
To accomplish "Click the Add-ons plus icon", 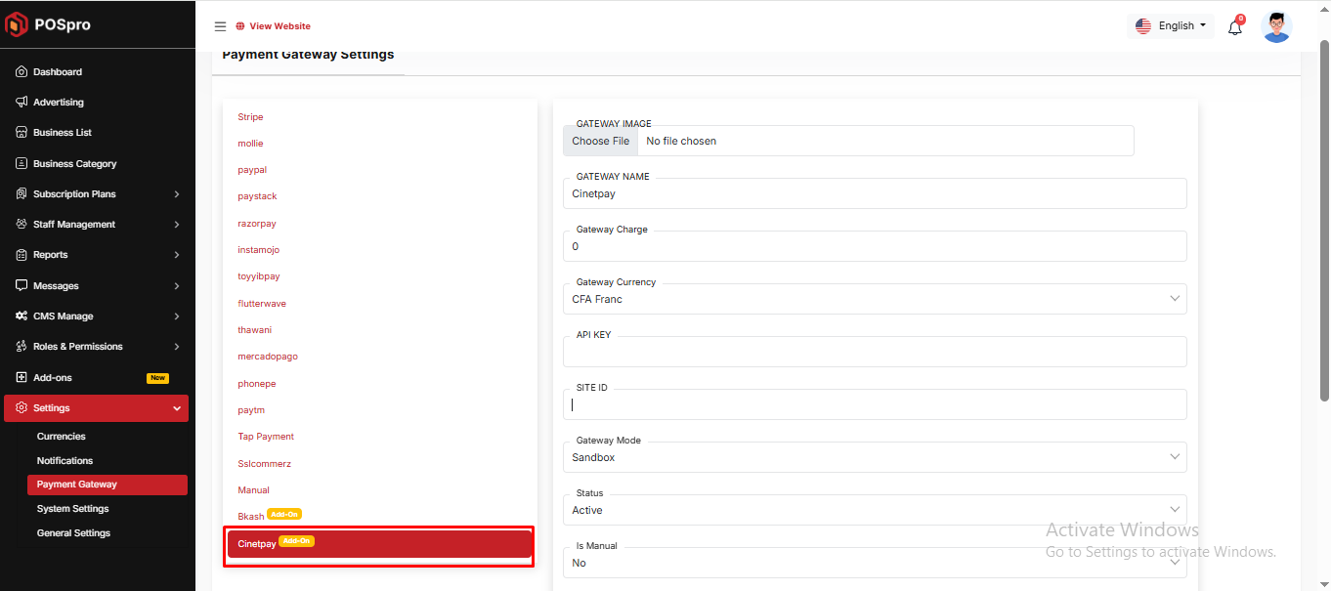I will [21, 378].
